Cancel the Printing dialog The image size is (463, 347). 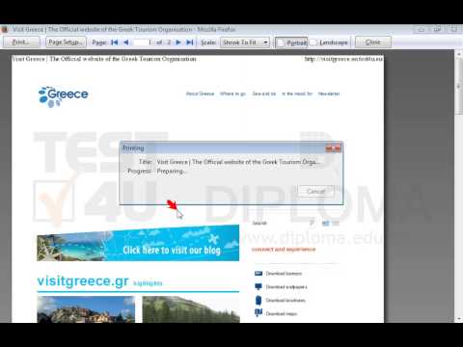(316, 192)
